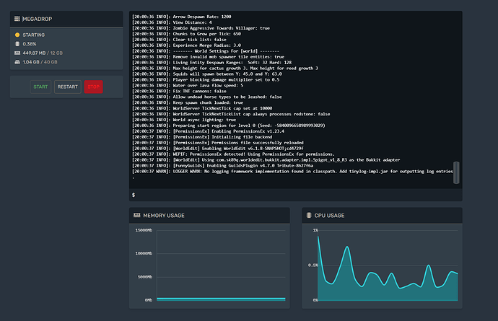Click the disk icon beside 1.04 GB
Image resolution: width=498 pixels, height=321 pixels.
[17, 62]
